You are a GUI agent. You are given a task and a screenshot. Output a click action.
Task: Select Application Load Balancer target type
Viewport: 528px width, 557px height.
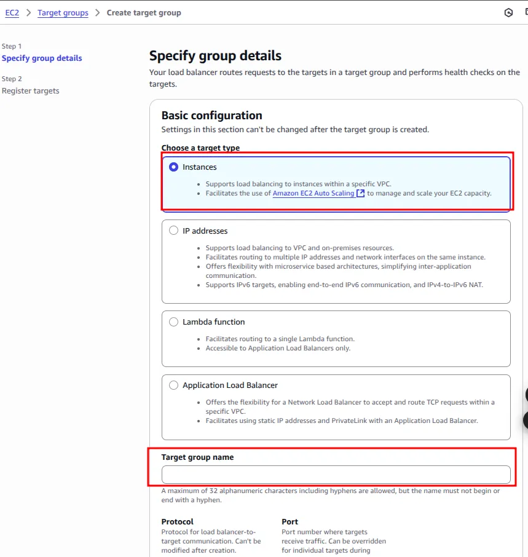click(173, 385)
